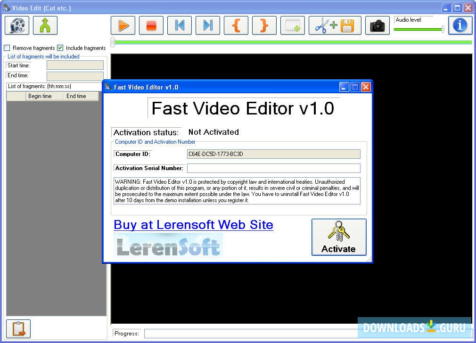476x343 pixels.
Task: Add fragment to list icon
Action: (x=292, y=25)
